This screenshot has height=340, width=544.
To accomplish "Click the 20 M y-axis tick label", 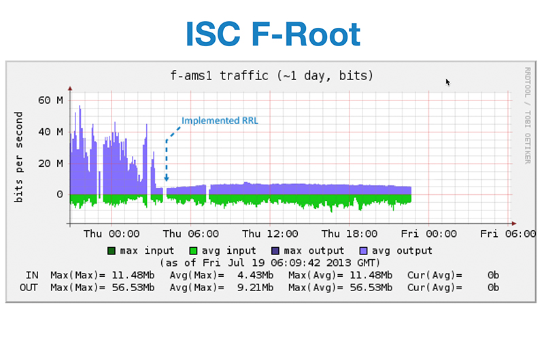I will [50, 163].
